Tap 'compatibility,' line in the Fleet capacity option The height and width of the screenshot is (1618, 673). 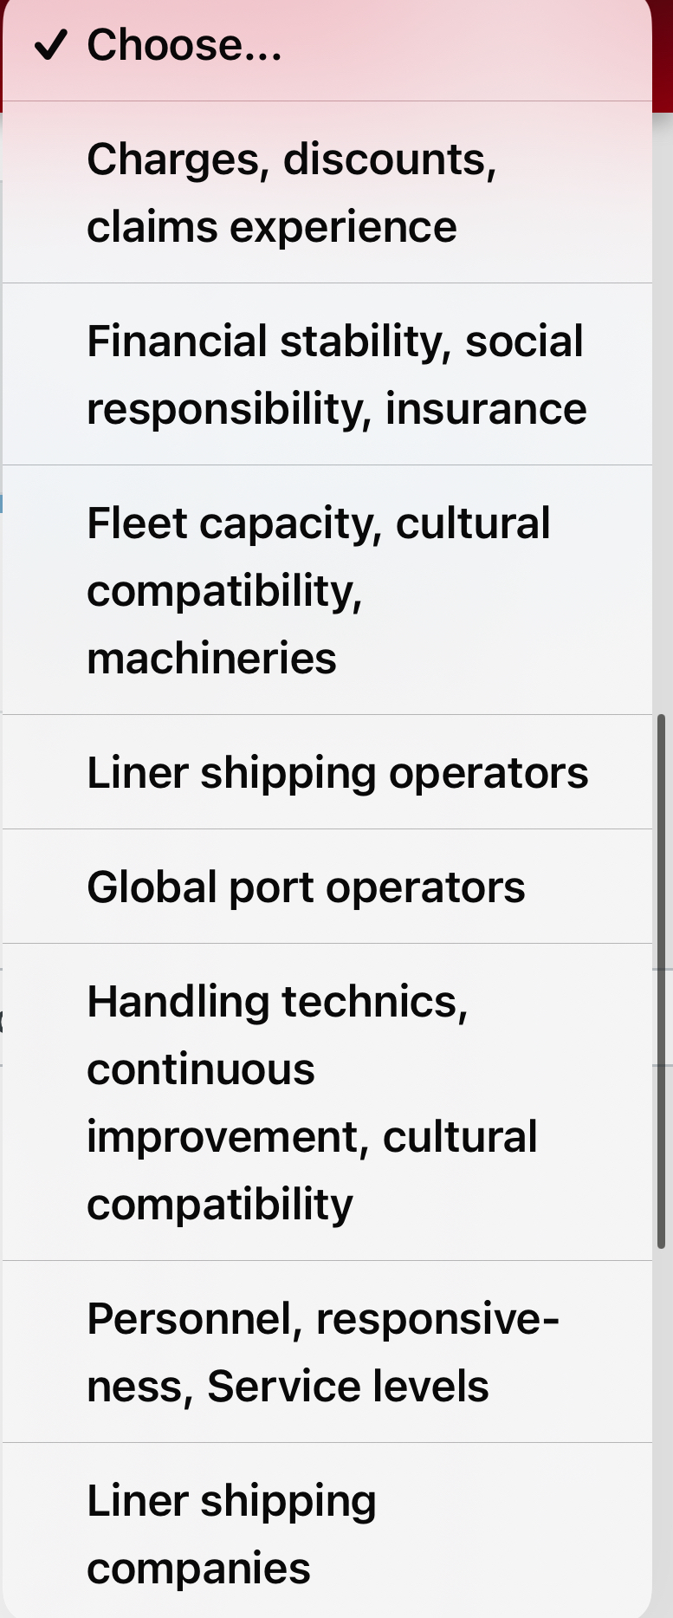224,592
